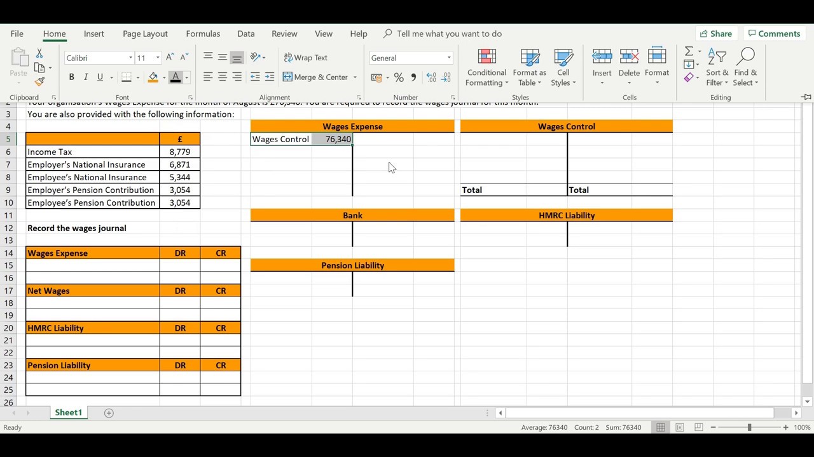Decrease font size with smaller A icon

(184, 58)
